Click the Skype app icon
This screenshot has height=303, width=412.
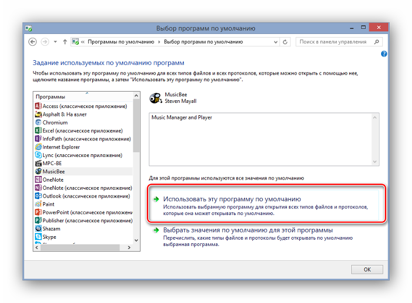tap(38, 237)
